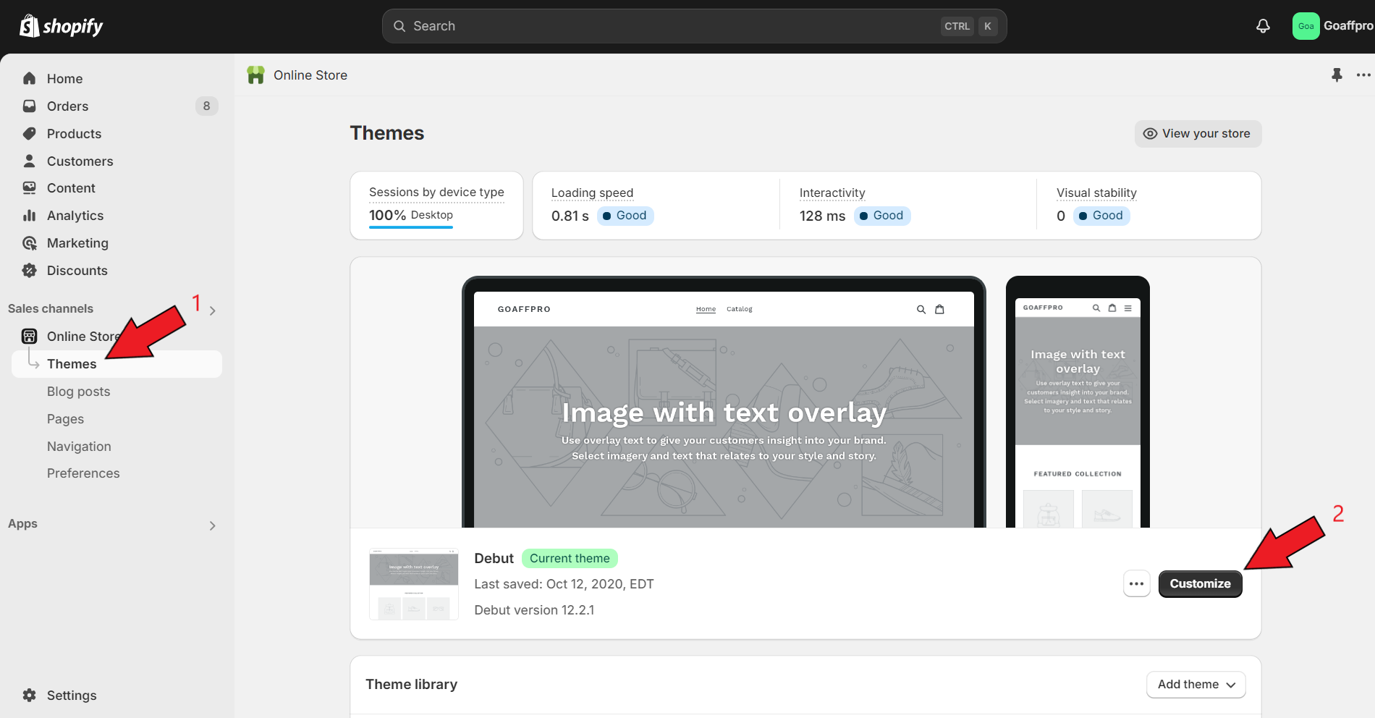Click View your store button

point(1198,134)
